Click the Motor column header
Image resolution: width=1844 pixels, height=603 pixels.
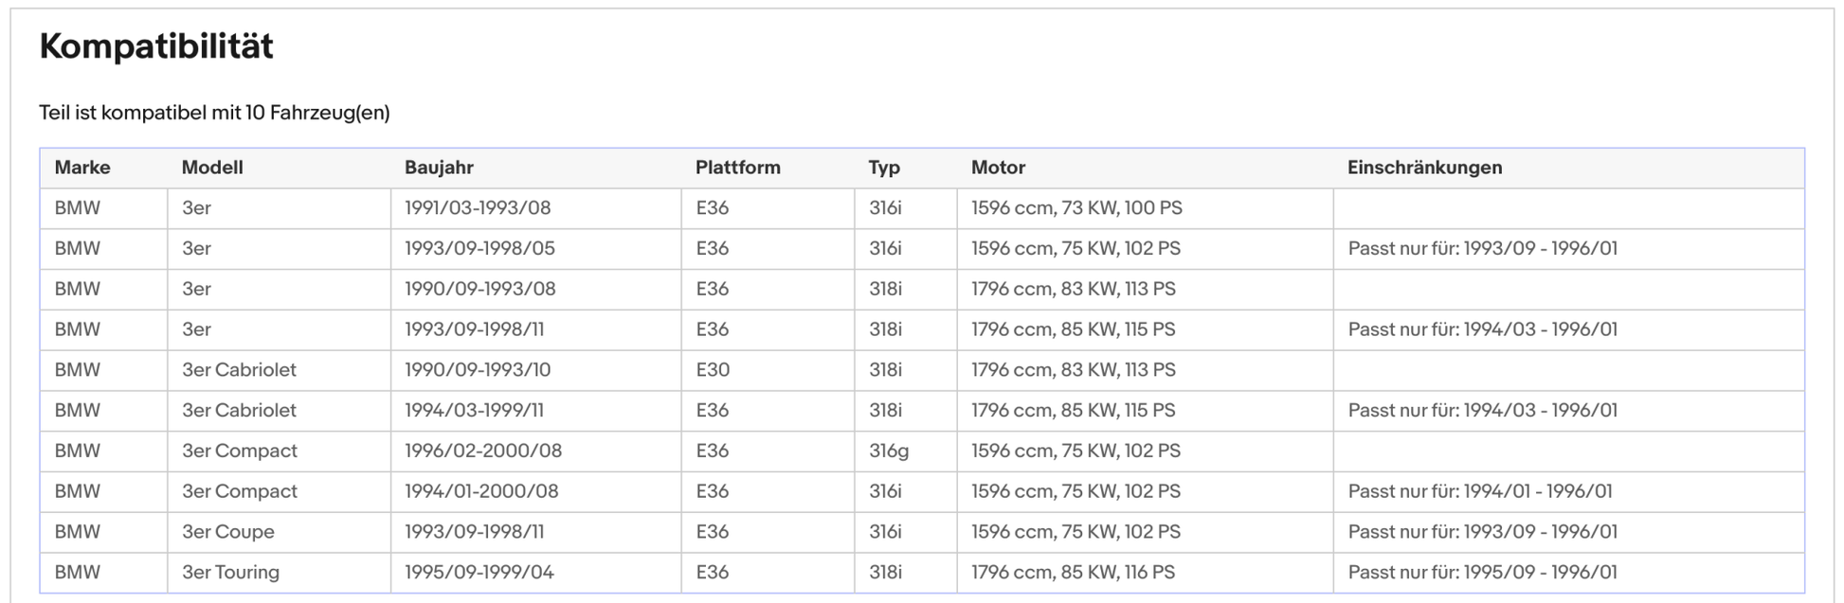(x=998, y=168)
